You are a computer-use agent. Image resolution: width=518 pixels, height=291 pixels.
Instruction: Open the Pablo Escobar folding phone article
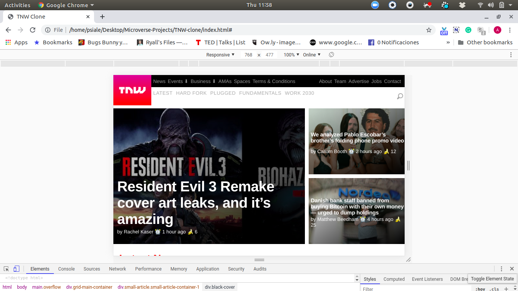[x=357, y=138]
